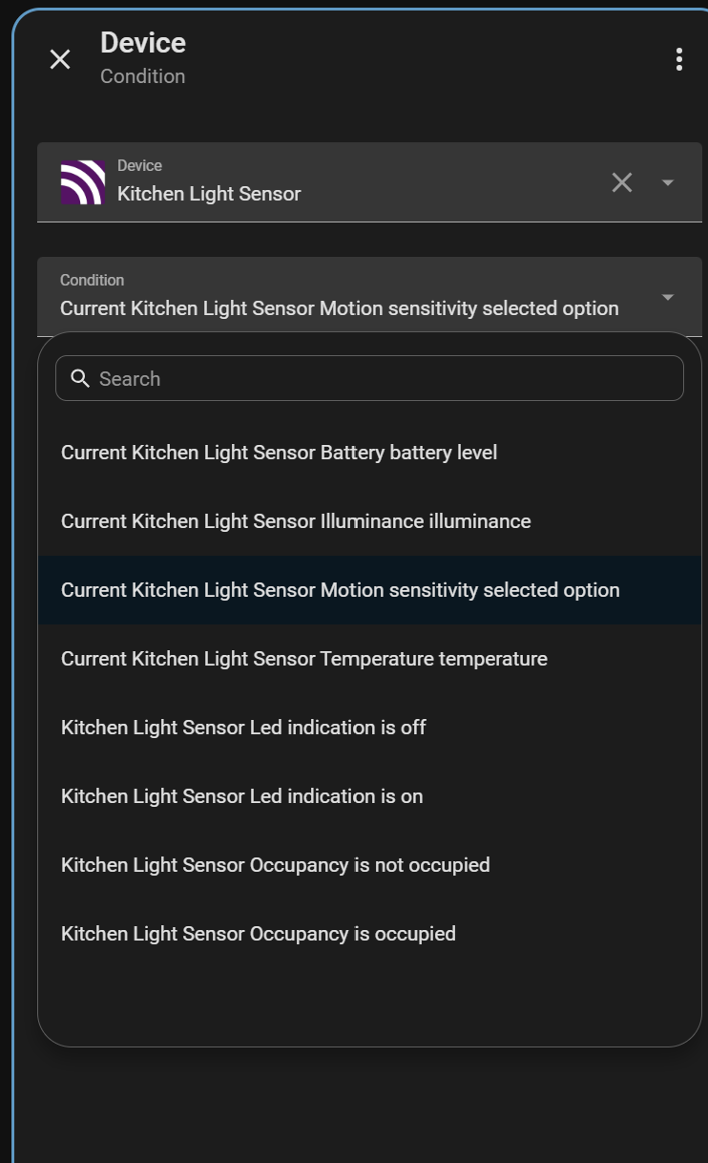Screen dimensions: 708x1163
Task: Open the three-dot overflow menu
Action: pyautogui.click(x=678, y=59)
